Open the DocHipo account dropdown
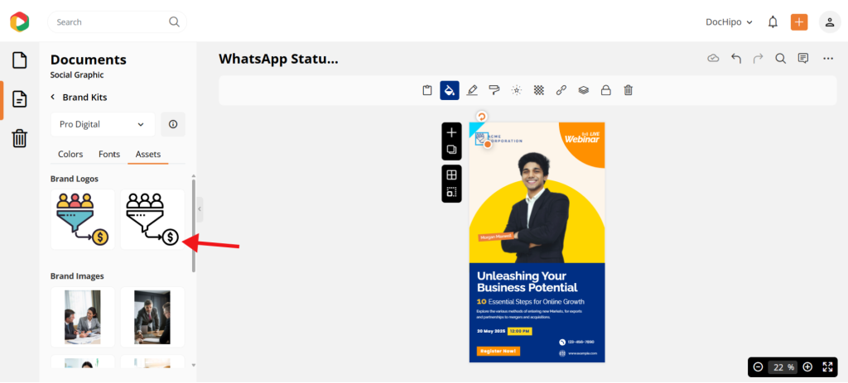The width and height of the screenshot is (848, 383). pos(729,22)
